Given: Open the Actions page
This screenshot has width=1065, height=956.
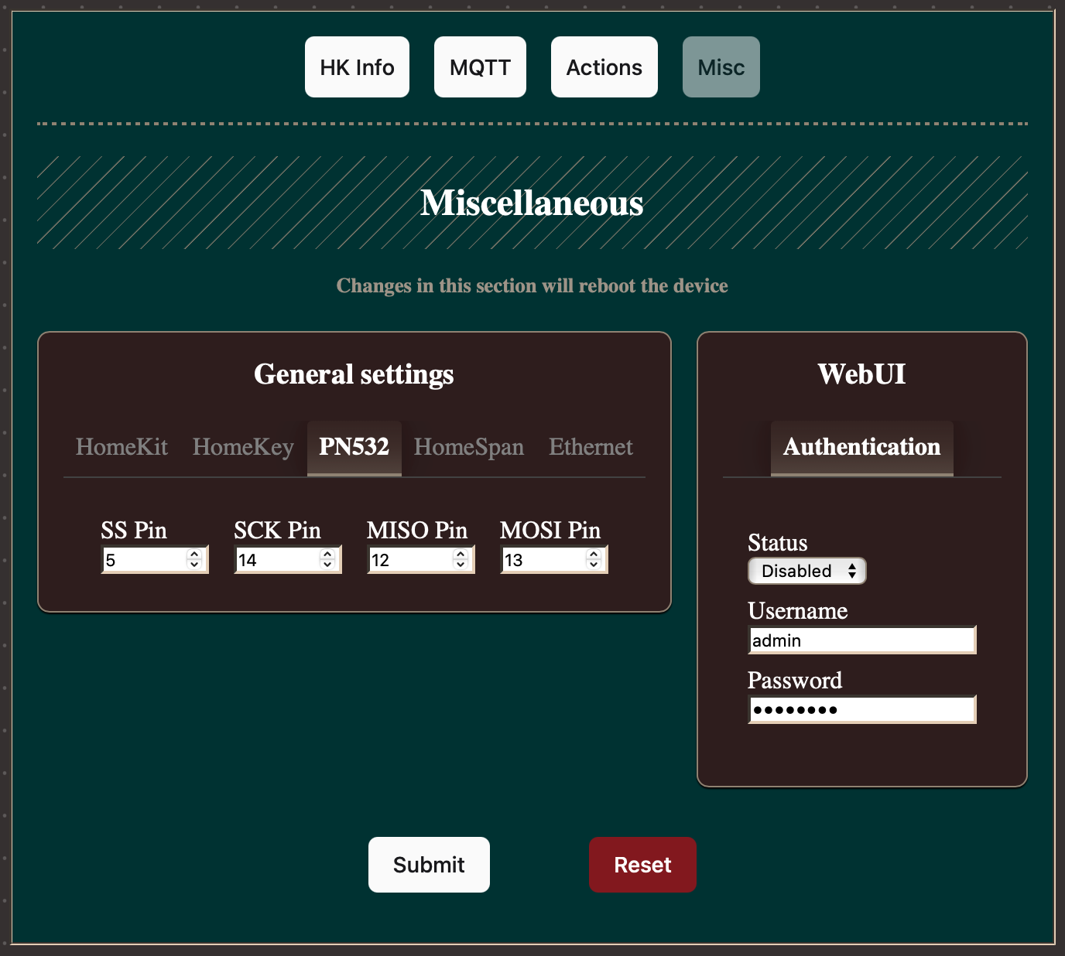Looking at the screenshot, I should click(604, 67).
